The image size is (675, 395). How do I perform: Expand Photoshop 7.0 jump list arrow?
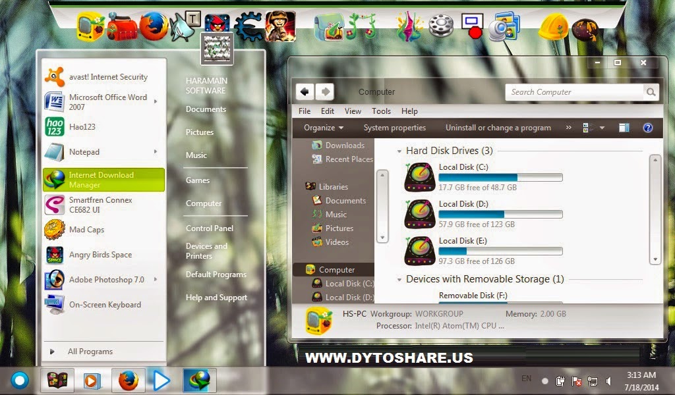pos(156,279)
